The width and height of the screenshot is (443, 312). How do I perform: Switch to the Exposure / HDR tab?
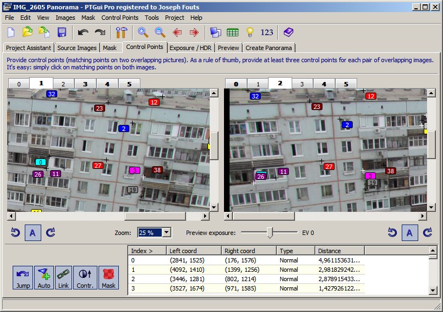click(x=190, y=48)
